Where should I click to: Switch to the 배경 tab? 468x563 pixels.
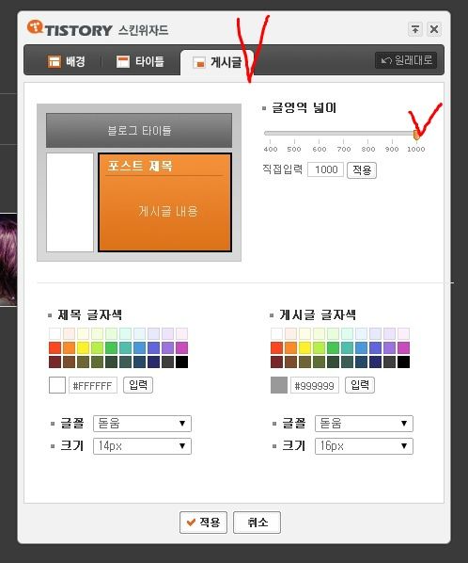point(66,61)
